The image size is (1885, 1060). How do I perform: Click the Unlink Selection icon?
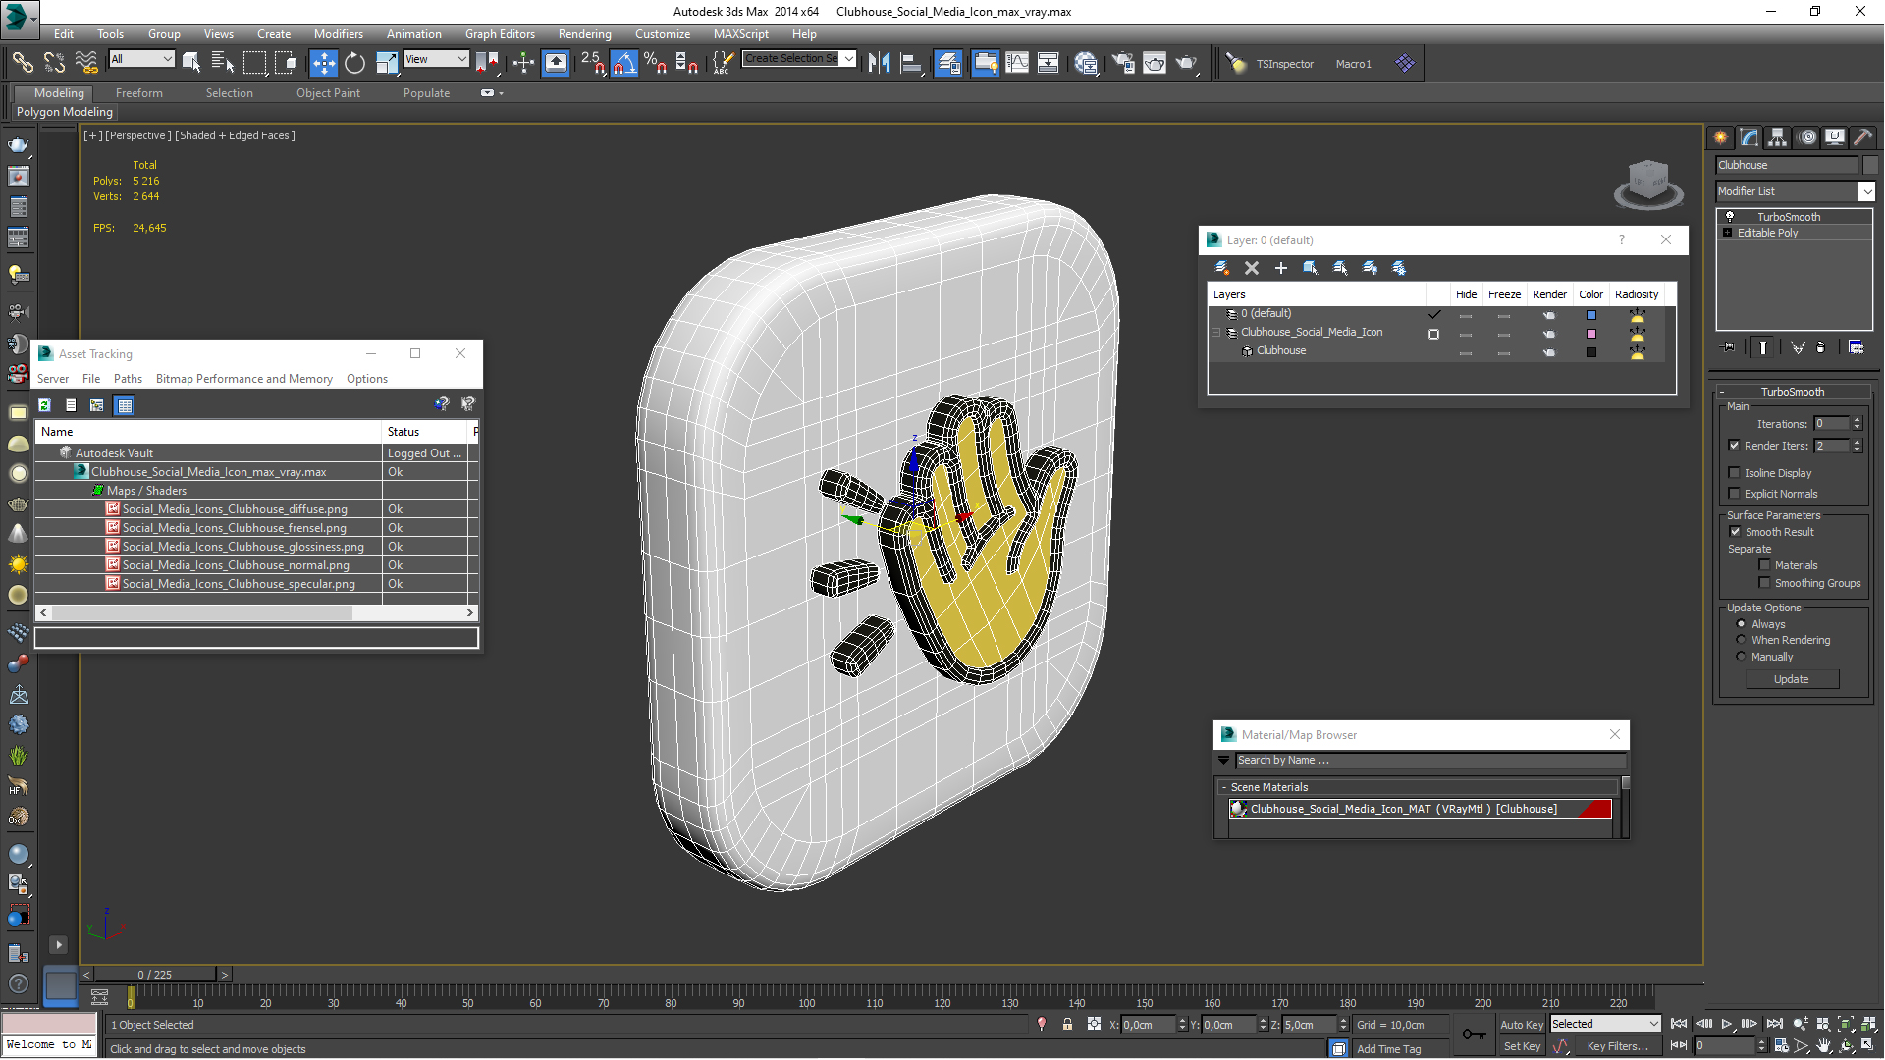[x=54, y=63]
